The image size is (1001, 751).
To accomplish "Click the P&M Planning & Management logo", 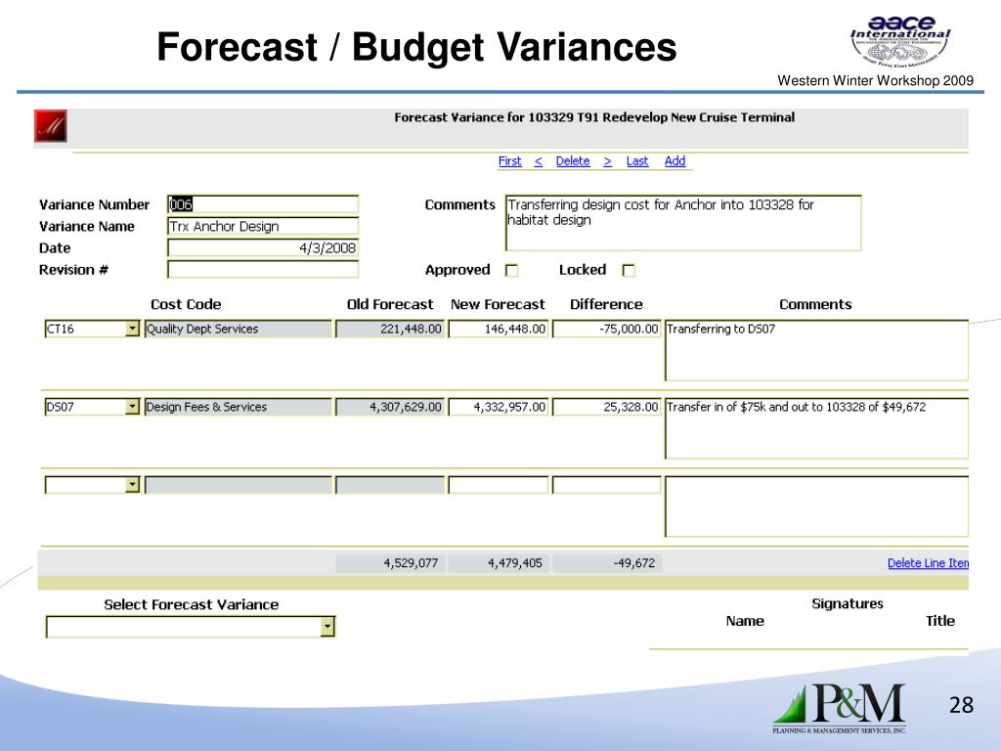I will 840,708.
